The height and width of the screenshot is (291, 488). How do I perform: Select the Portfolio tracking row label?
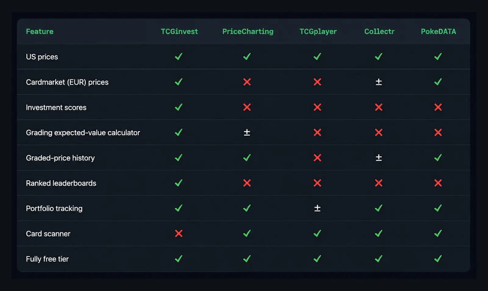pos(54,208)
